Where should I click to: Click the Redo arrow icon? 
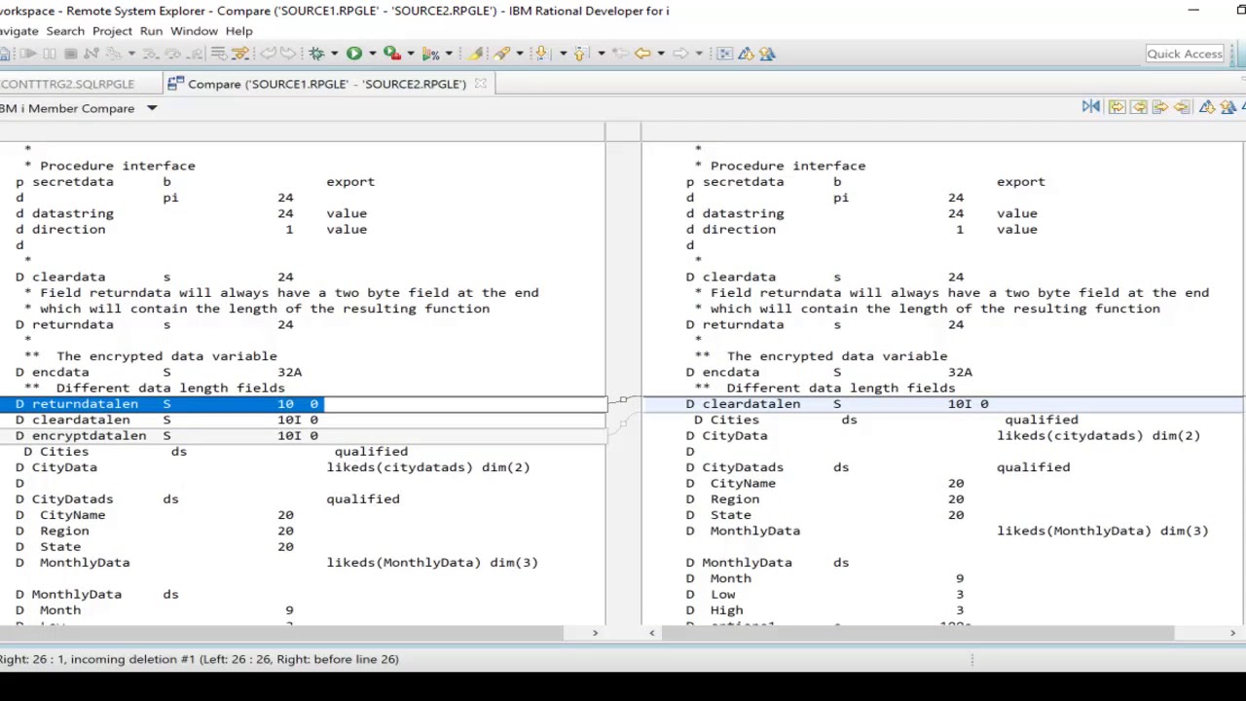(288, 54)
